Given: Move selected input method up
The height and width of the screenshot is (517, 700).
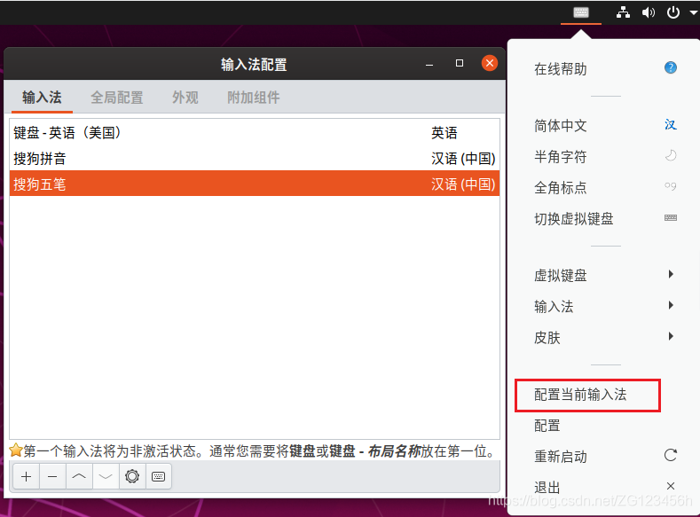Looking at the screenshot, I should (x=79, y=476).
